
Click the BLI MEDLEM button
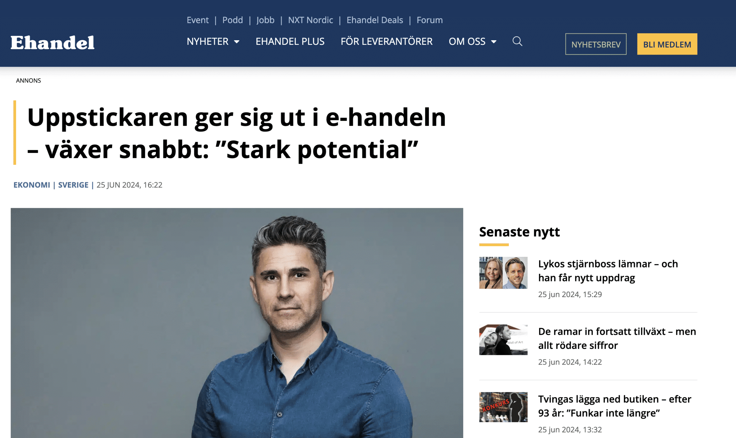[x=667, y=44]
